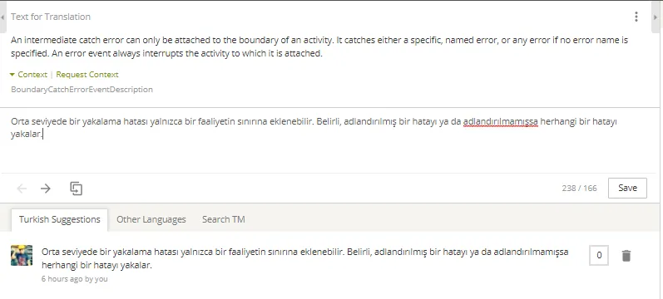
Task: Click the Request Context link
Action: (x=87, y=74)
